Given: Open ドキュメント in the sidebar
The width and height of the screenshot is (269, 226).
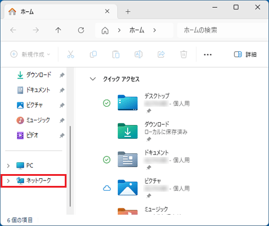Looking at the screenshot, I should coord(38,90).
